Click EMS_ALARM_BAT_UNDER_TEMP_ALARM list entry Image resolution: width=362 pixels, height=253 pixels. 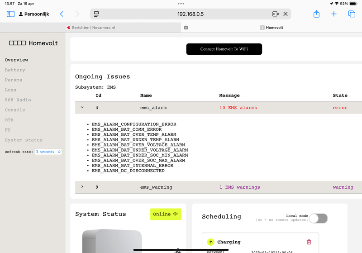(135, 140)
